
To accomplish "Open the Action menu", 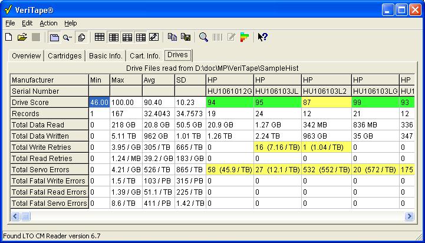I will (48, 23).
